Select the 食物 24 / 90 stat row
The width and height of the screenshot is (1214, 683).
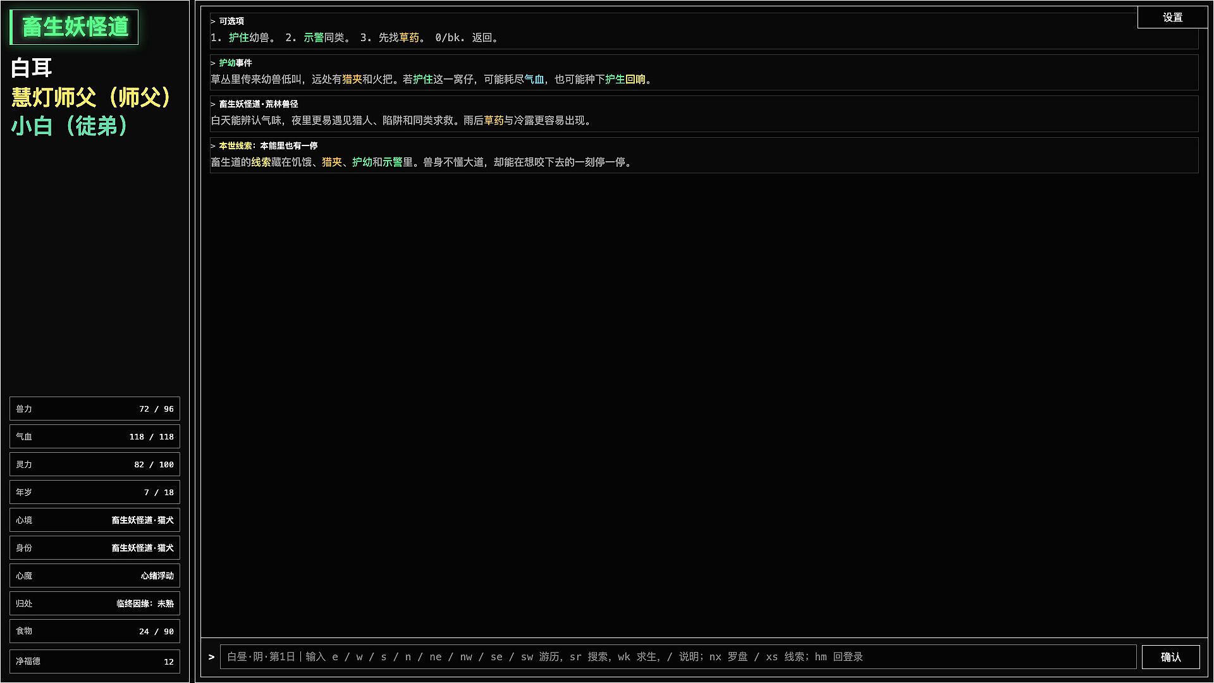pyautogui.click(x=95, y=631)
